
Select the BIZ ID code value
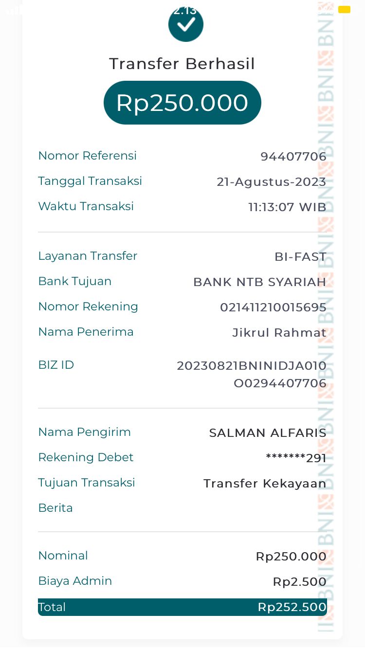tap(252, 374)
